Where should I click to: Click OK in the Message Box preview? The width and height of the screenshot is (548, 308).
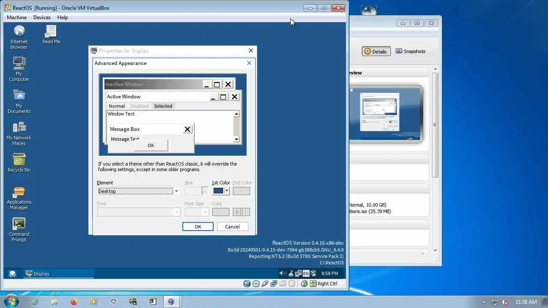pos(151,145)
